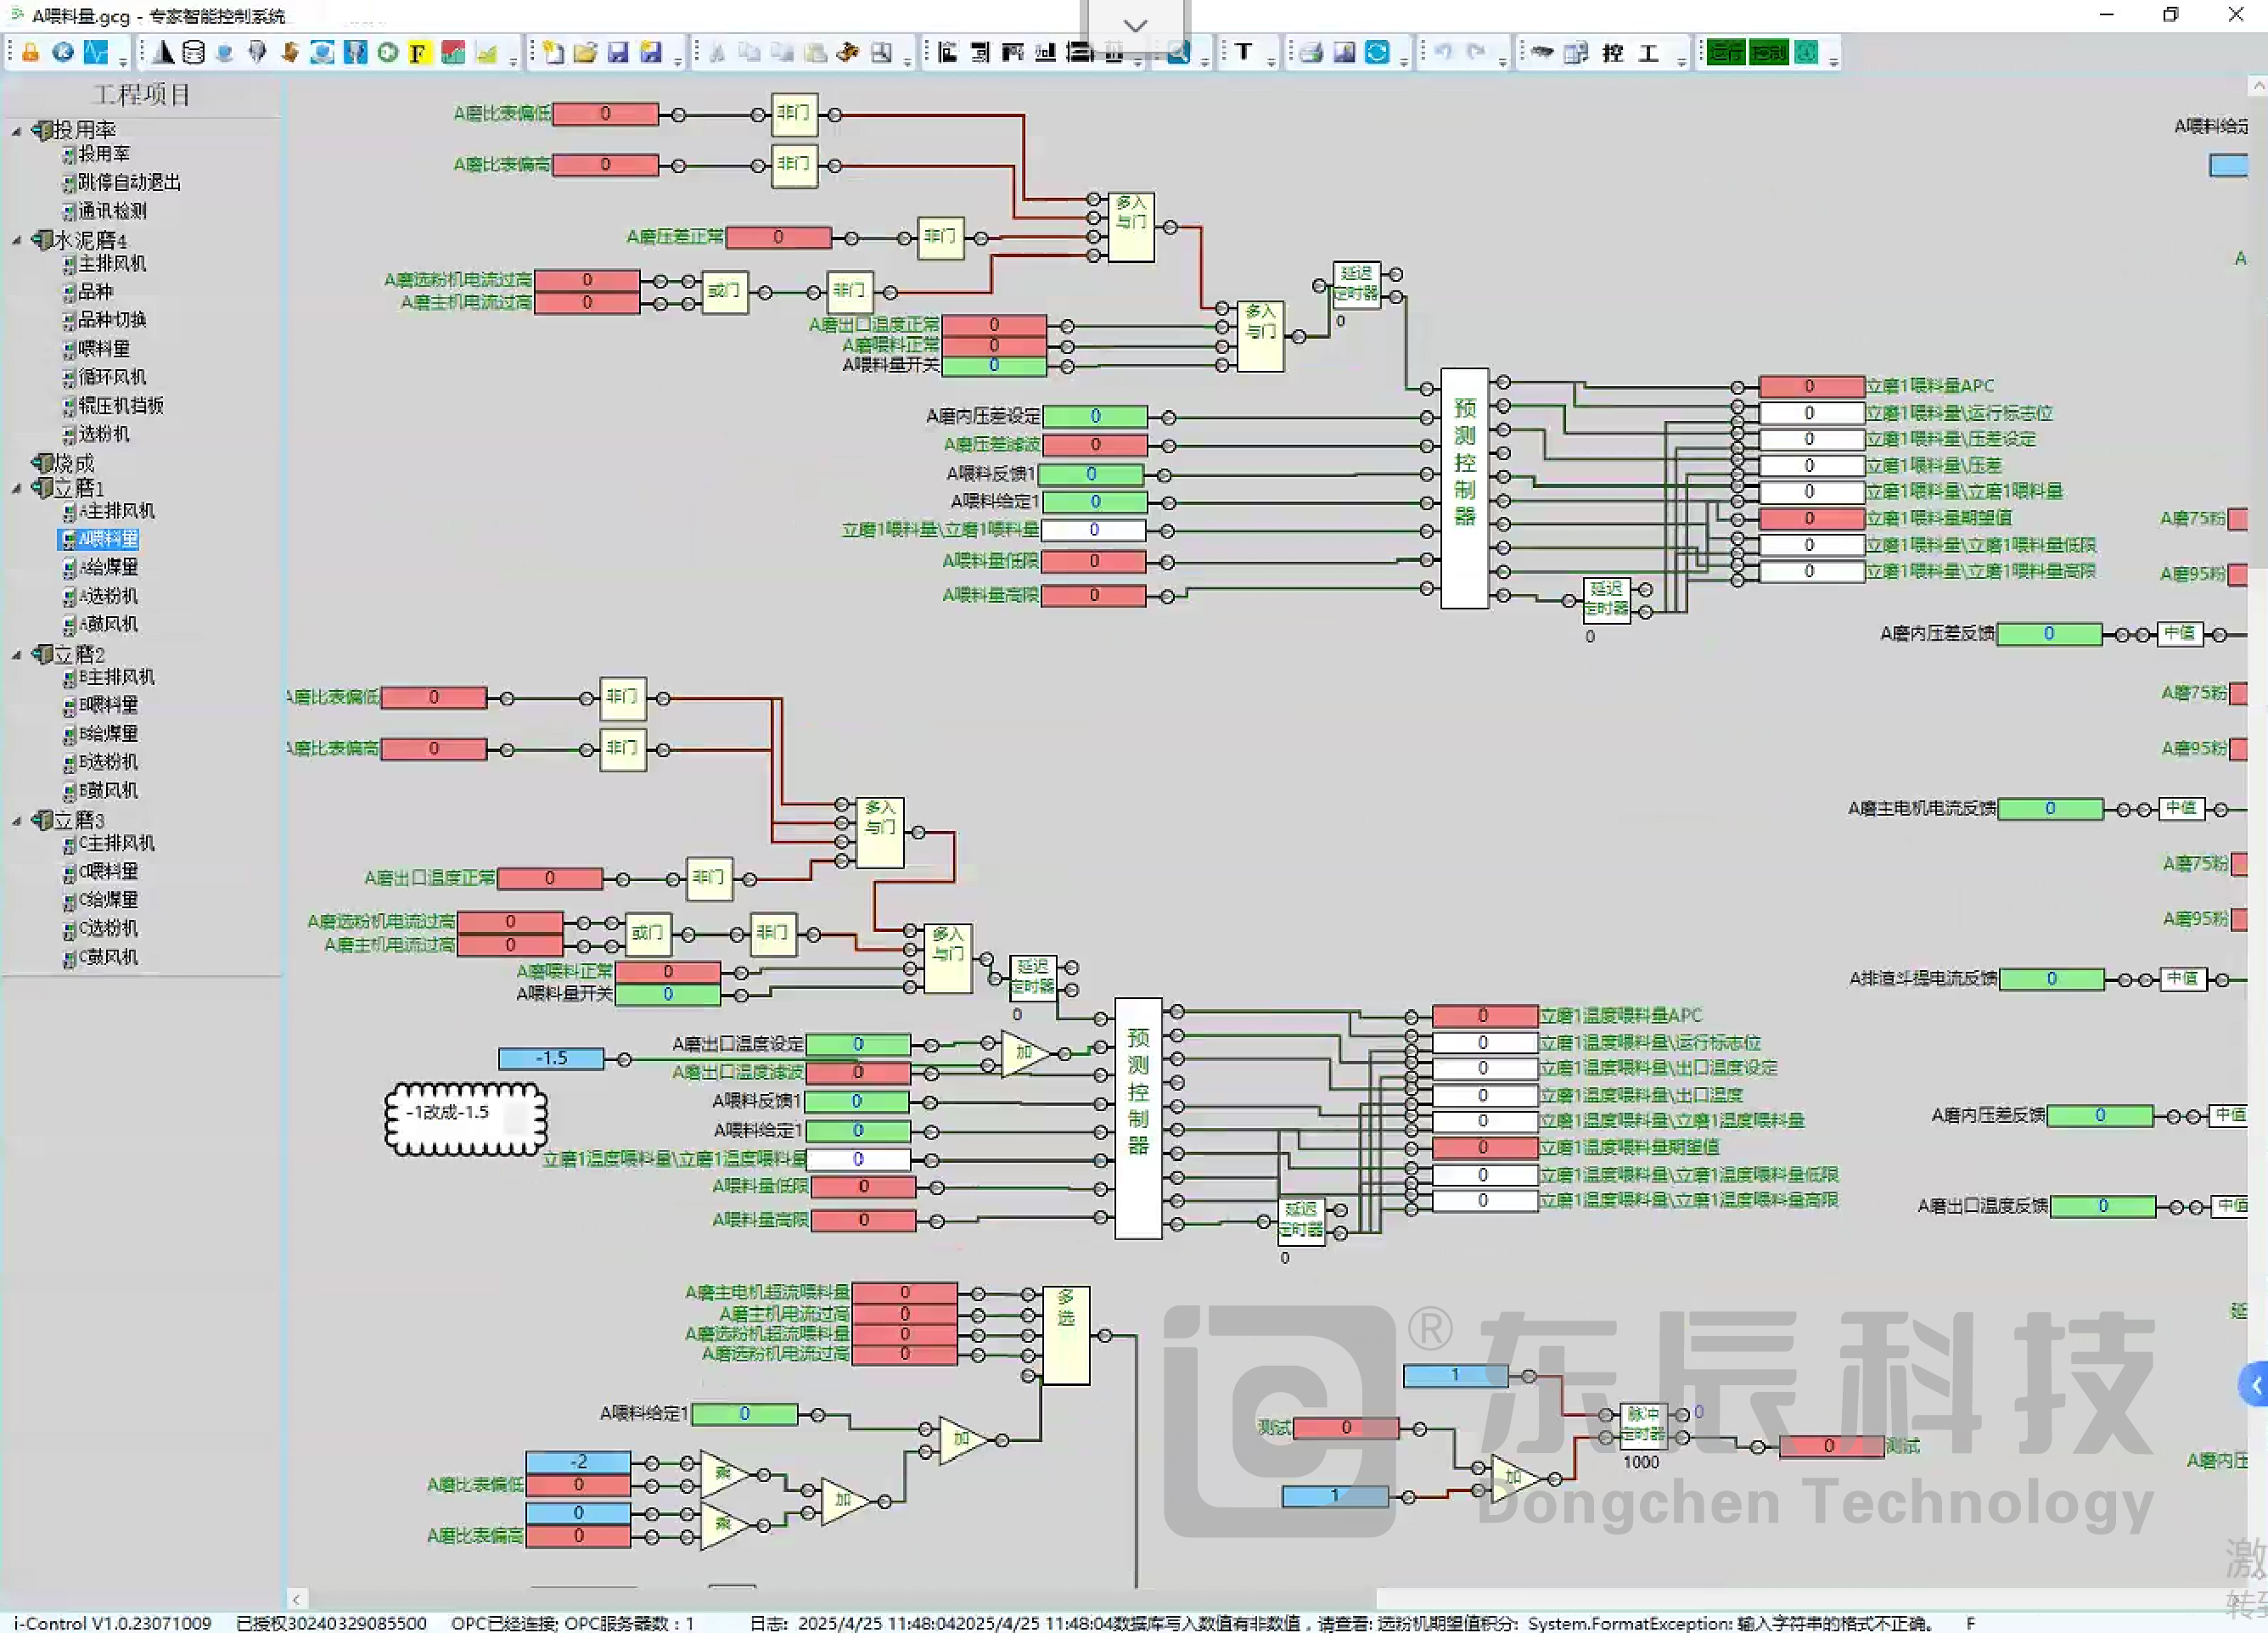Image resolution: width=2268 pixels, height=1633 pixels.
Task: Collapse the 水泥磨4 tree node
Action: click(16, 240)
